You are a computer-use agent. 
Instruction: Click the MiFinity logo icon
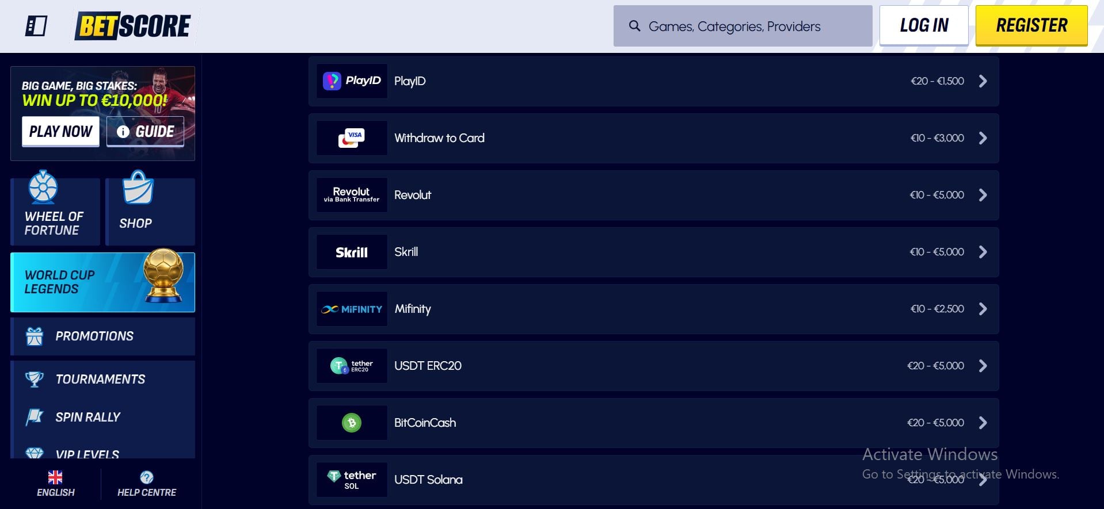[x=352, y=309]
